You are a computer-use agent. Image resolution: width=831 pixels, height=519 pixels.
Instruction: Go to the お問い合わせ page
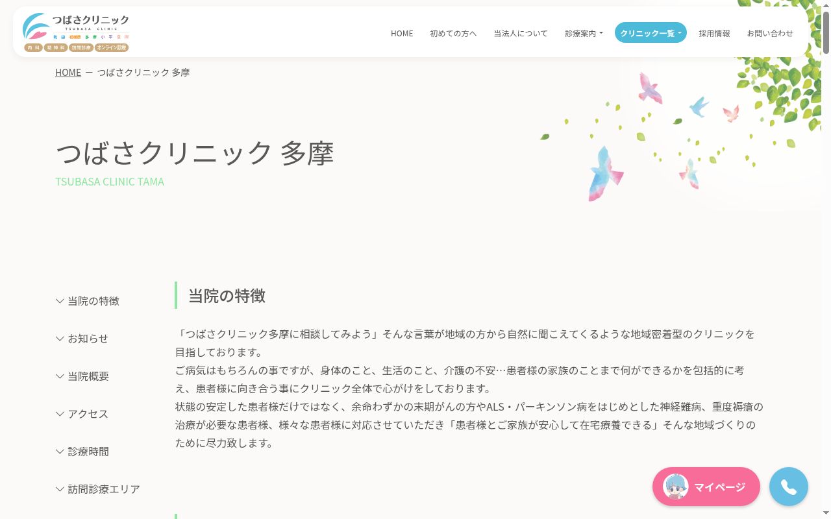770,33
